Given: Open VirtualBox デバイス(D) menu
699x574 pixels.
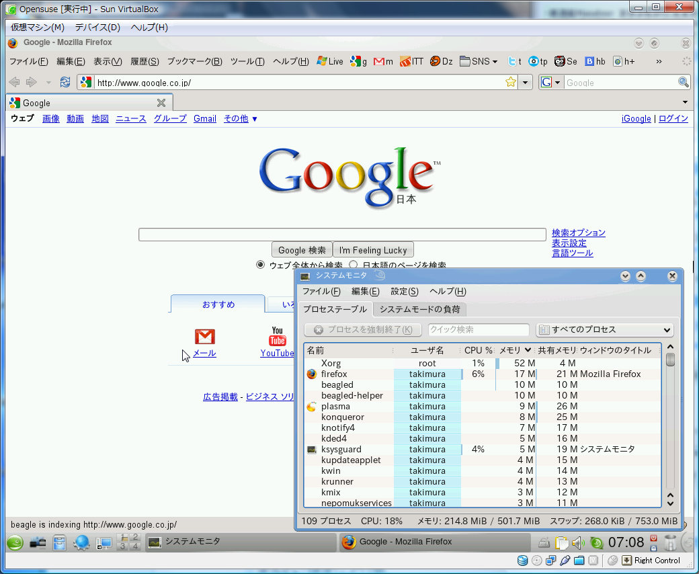Looking at the screenshot, I should [97, 27].
